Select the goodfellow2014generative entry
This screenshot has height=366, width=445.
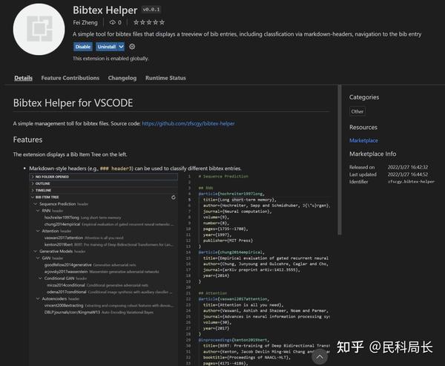[104, 265]
